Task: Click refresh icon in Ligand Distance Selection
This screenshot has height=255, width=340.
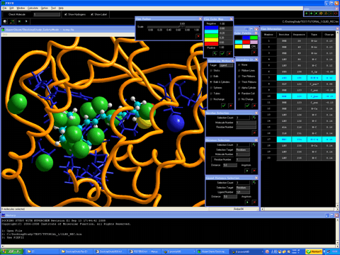Action: click(254, 182)
